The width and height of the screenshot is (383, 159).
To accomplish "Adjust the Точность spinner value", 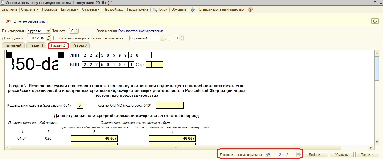I will pyautogui.click(x=76, y=31).
